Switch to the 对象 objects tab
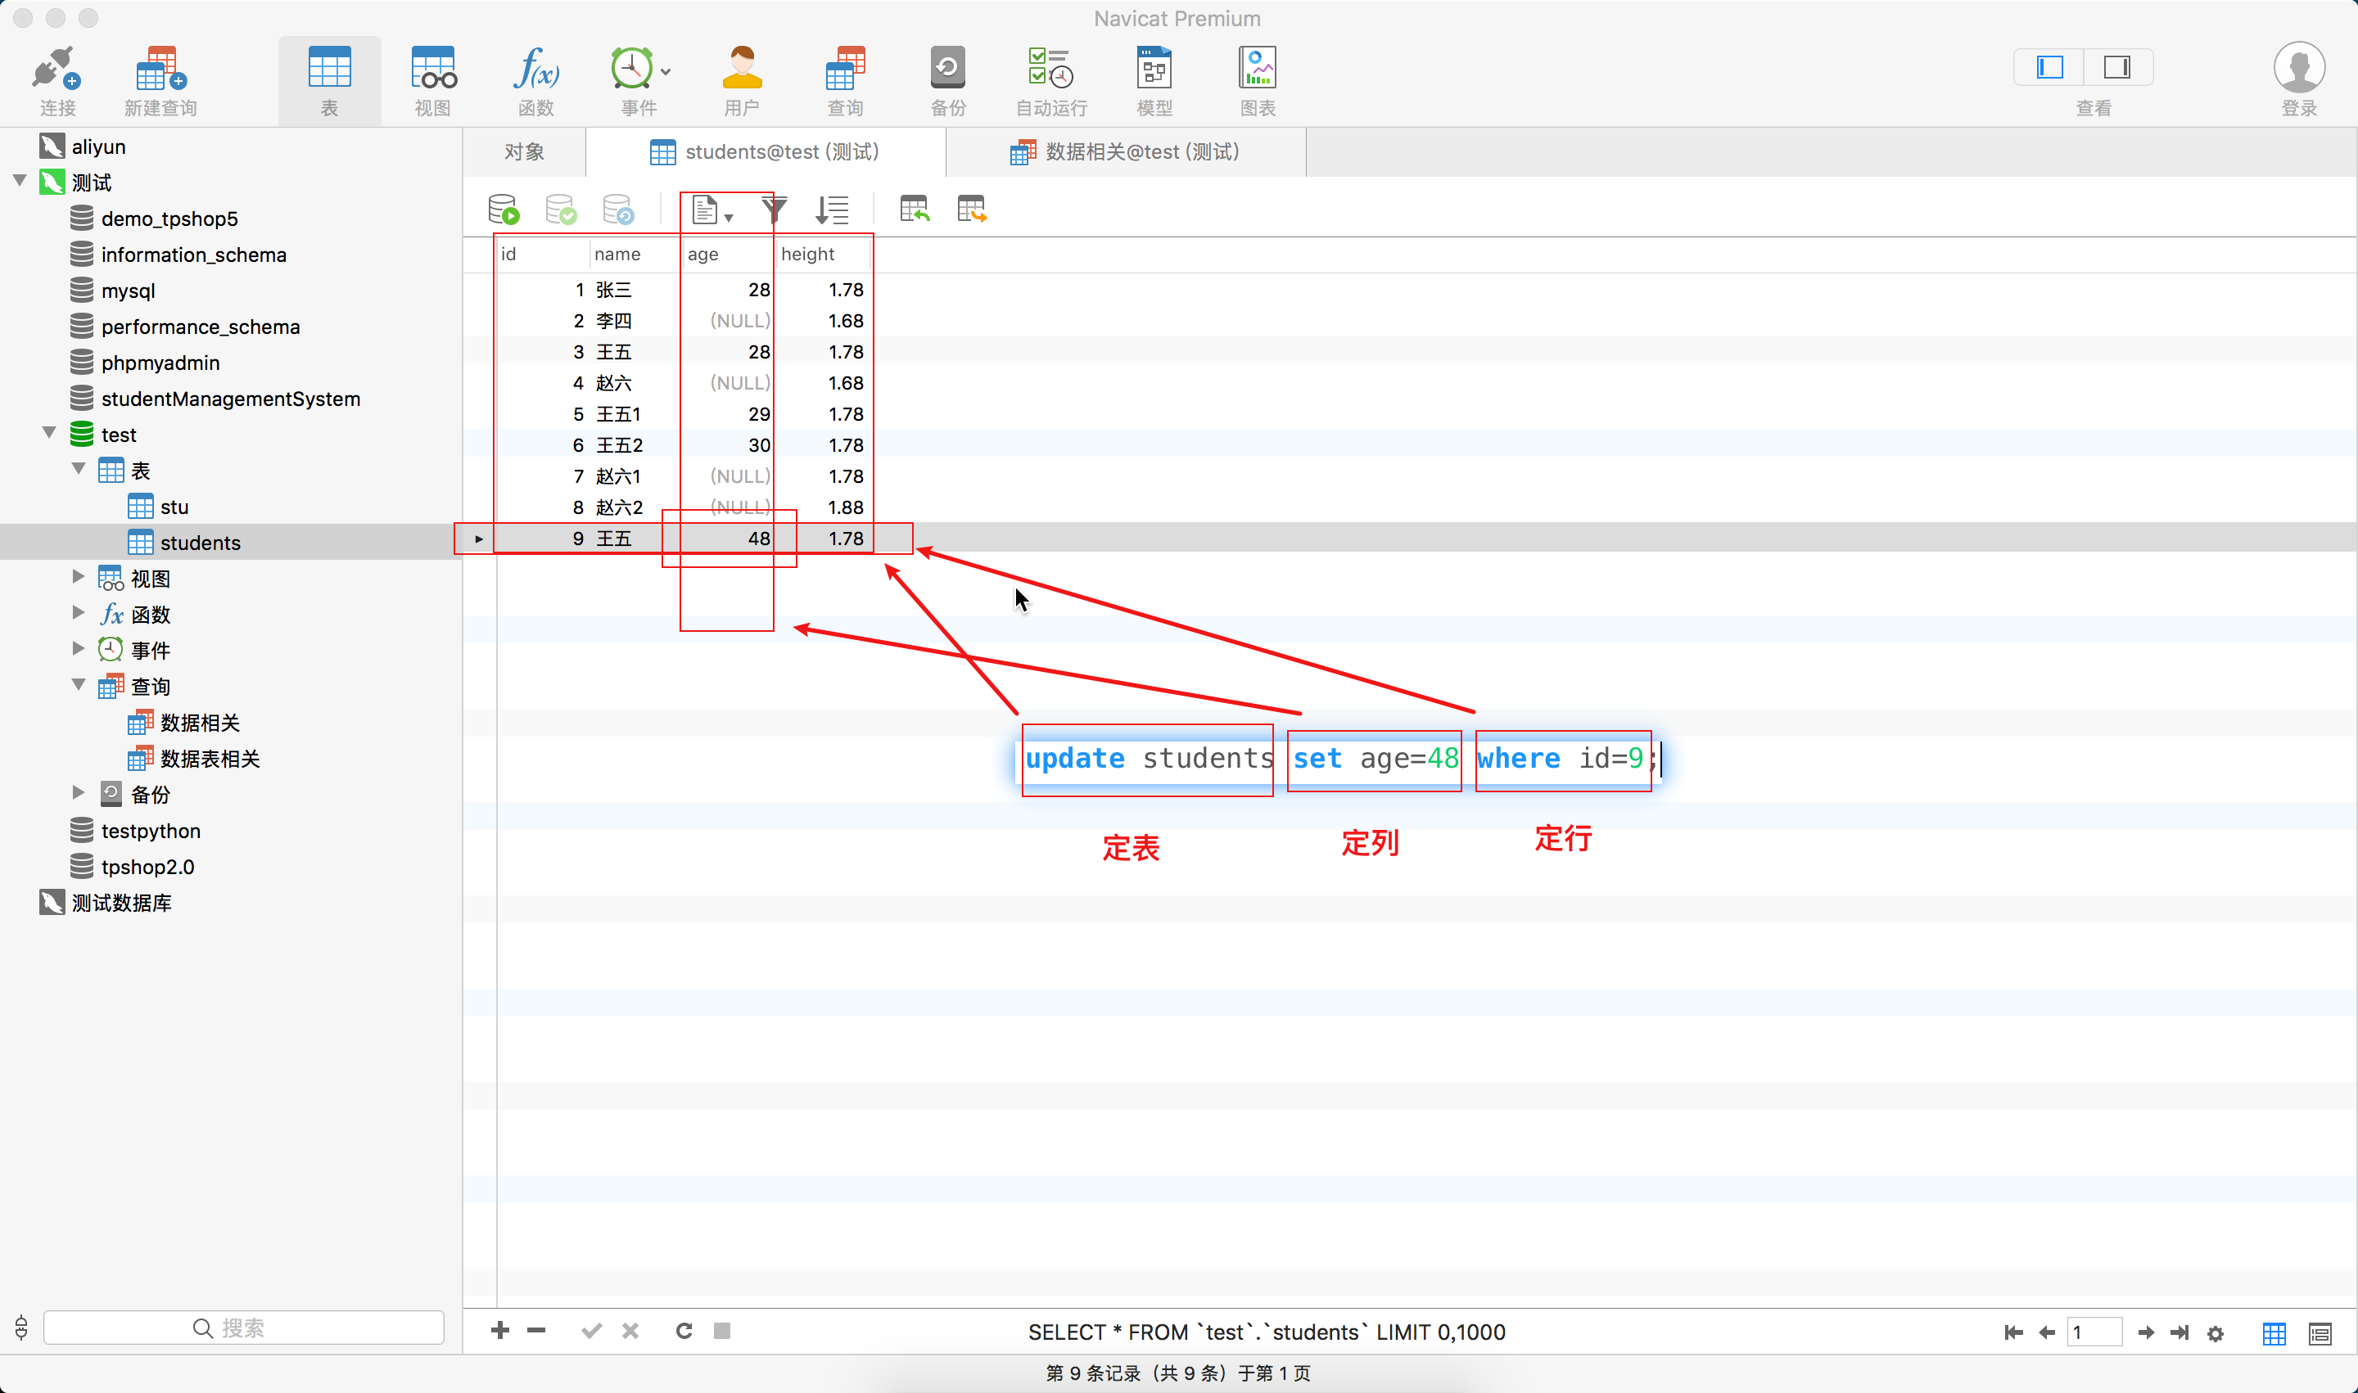 click(524, 152)
